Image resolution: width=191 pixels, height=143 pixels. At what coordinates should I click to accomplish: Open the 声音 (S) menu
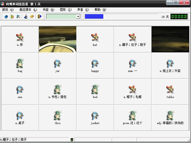(83, 10)
